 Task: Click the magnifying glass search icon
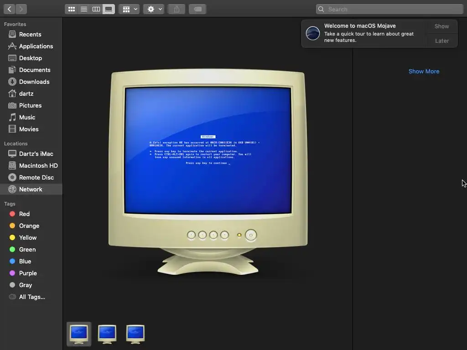[x=321, y=9]
